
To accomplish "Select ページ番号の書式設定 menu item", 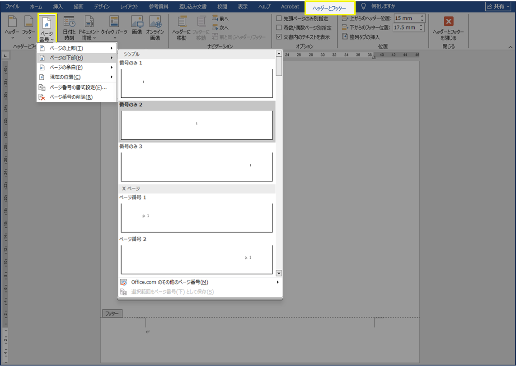I will (77, 87).
